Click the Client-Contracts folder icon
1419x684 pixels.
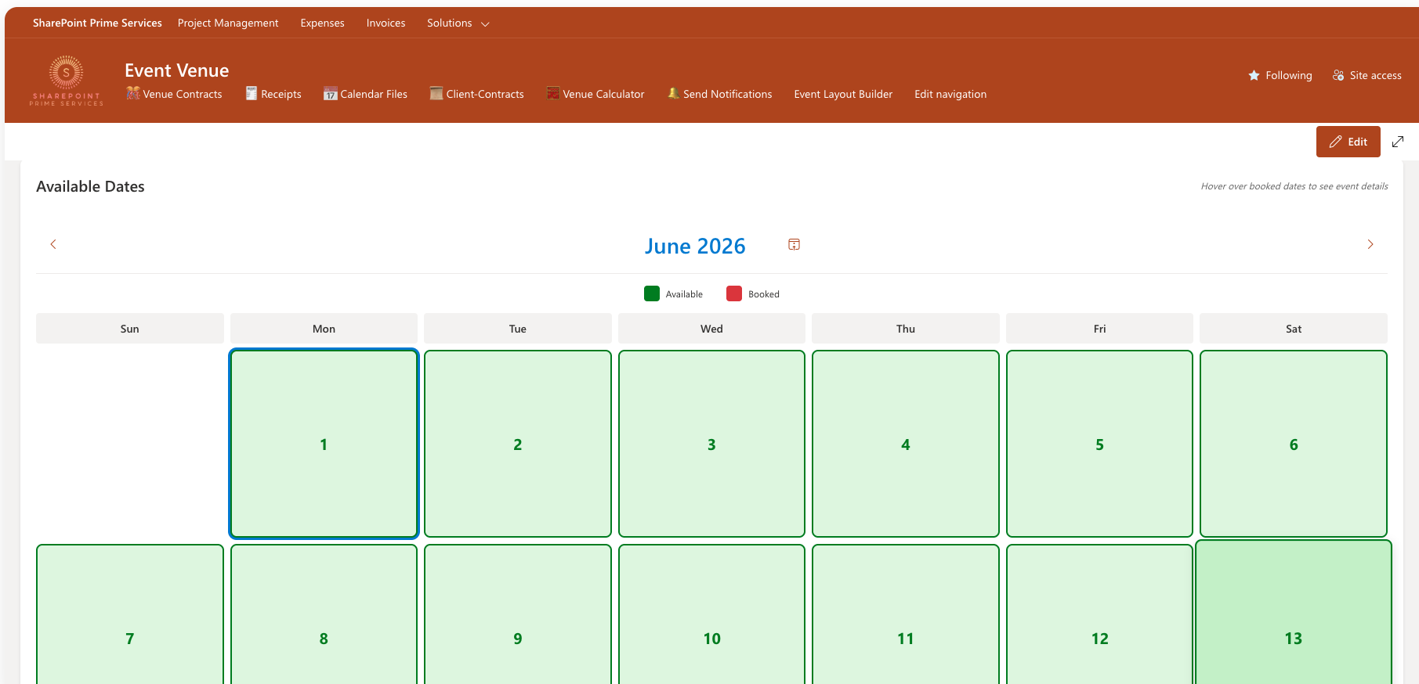pyautogui.click(x=436, y=93)
